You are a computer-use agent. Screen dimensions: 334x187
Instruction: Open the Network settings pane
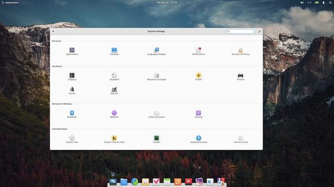[114, 114]
